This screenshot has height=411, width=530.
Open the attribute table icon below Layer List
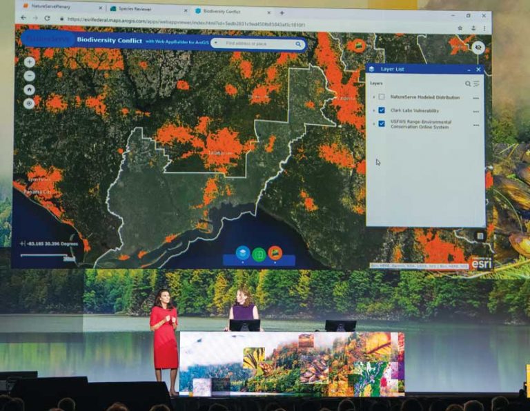coord(480,236)
